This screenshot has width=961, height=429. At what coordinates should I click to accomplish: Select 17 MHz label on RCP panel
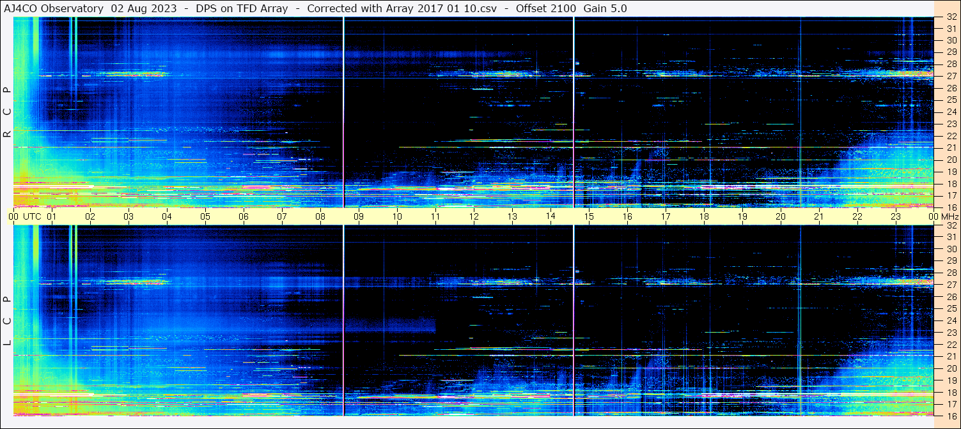951,195
